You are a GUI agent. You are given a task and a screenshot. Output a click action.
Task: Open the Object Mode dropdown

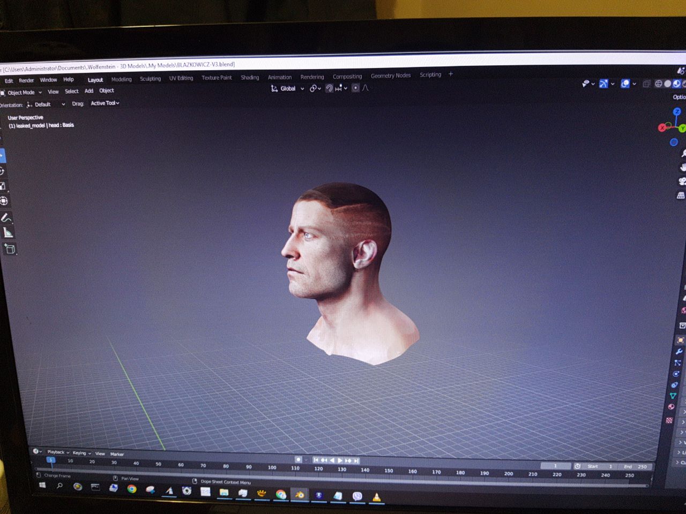pos(21,92)
